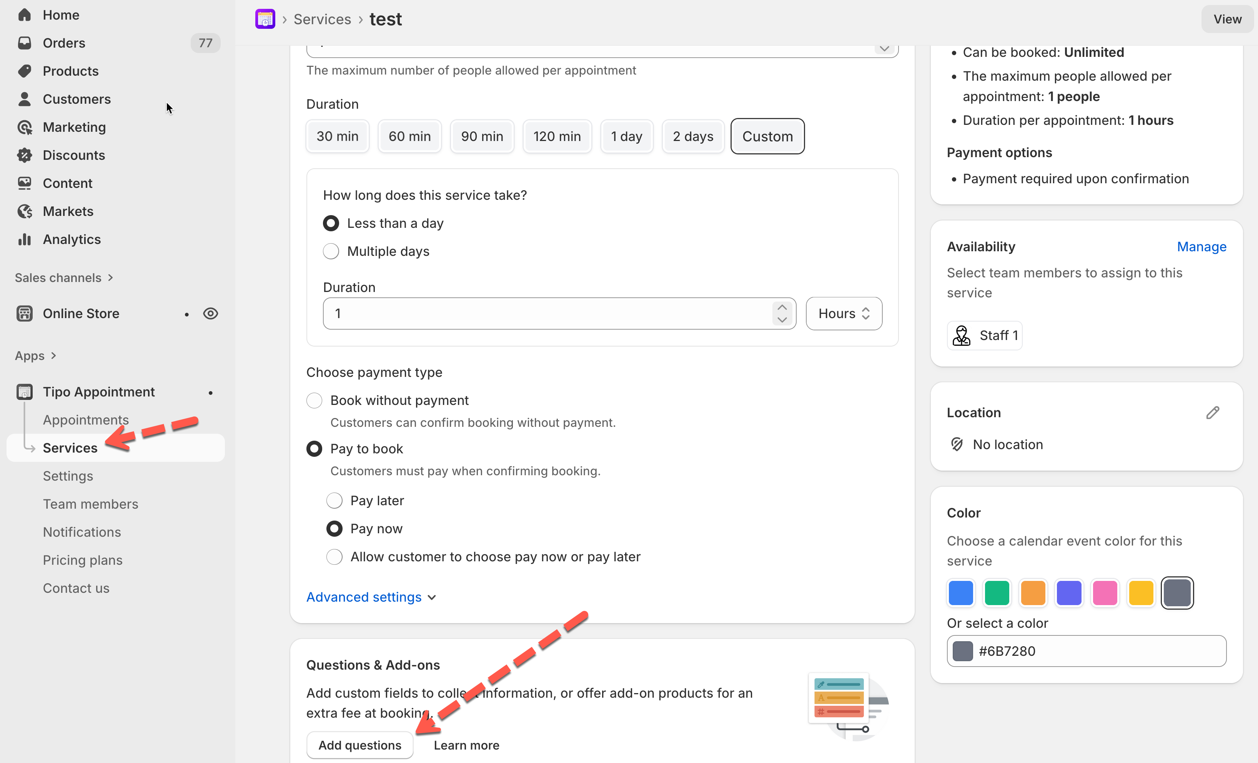Click the pencil icon to edit Location
1258x763 pixels.
[1213, 413]
